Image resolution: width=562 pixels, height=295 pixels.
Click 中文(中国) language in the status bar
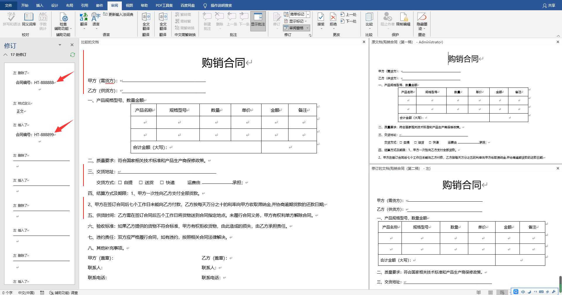[26, 292]
